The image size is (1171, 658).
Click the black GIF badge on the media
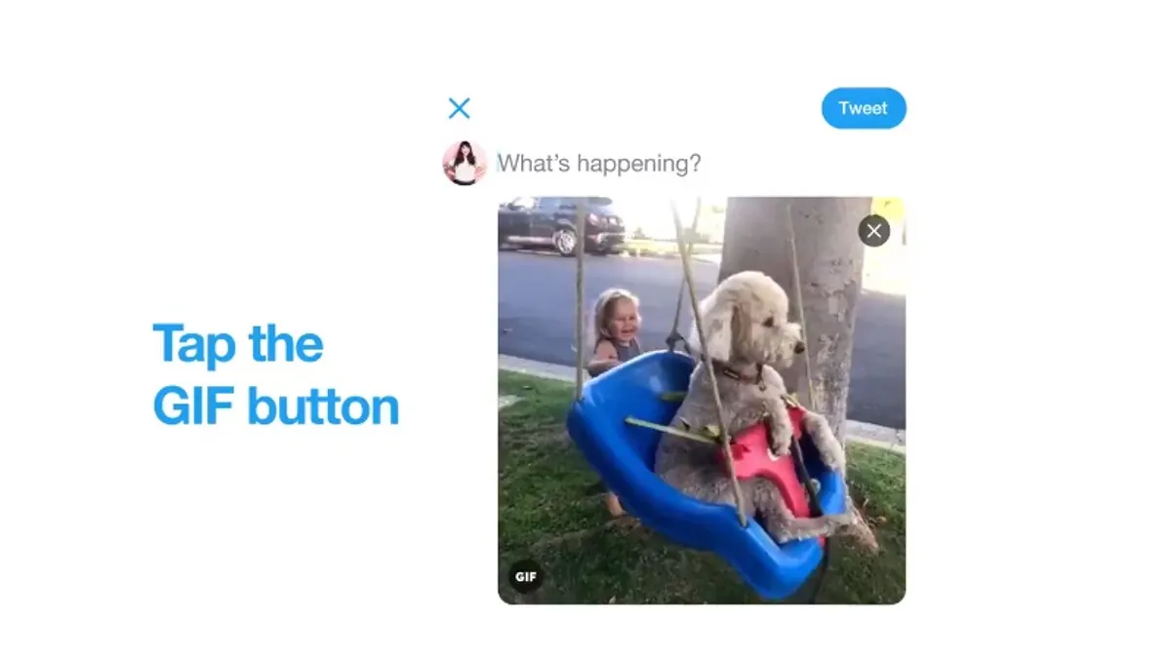[x=526, y=576]
